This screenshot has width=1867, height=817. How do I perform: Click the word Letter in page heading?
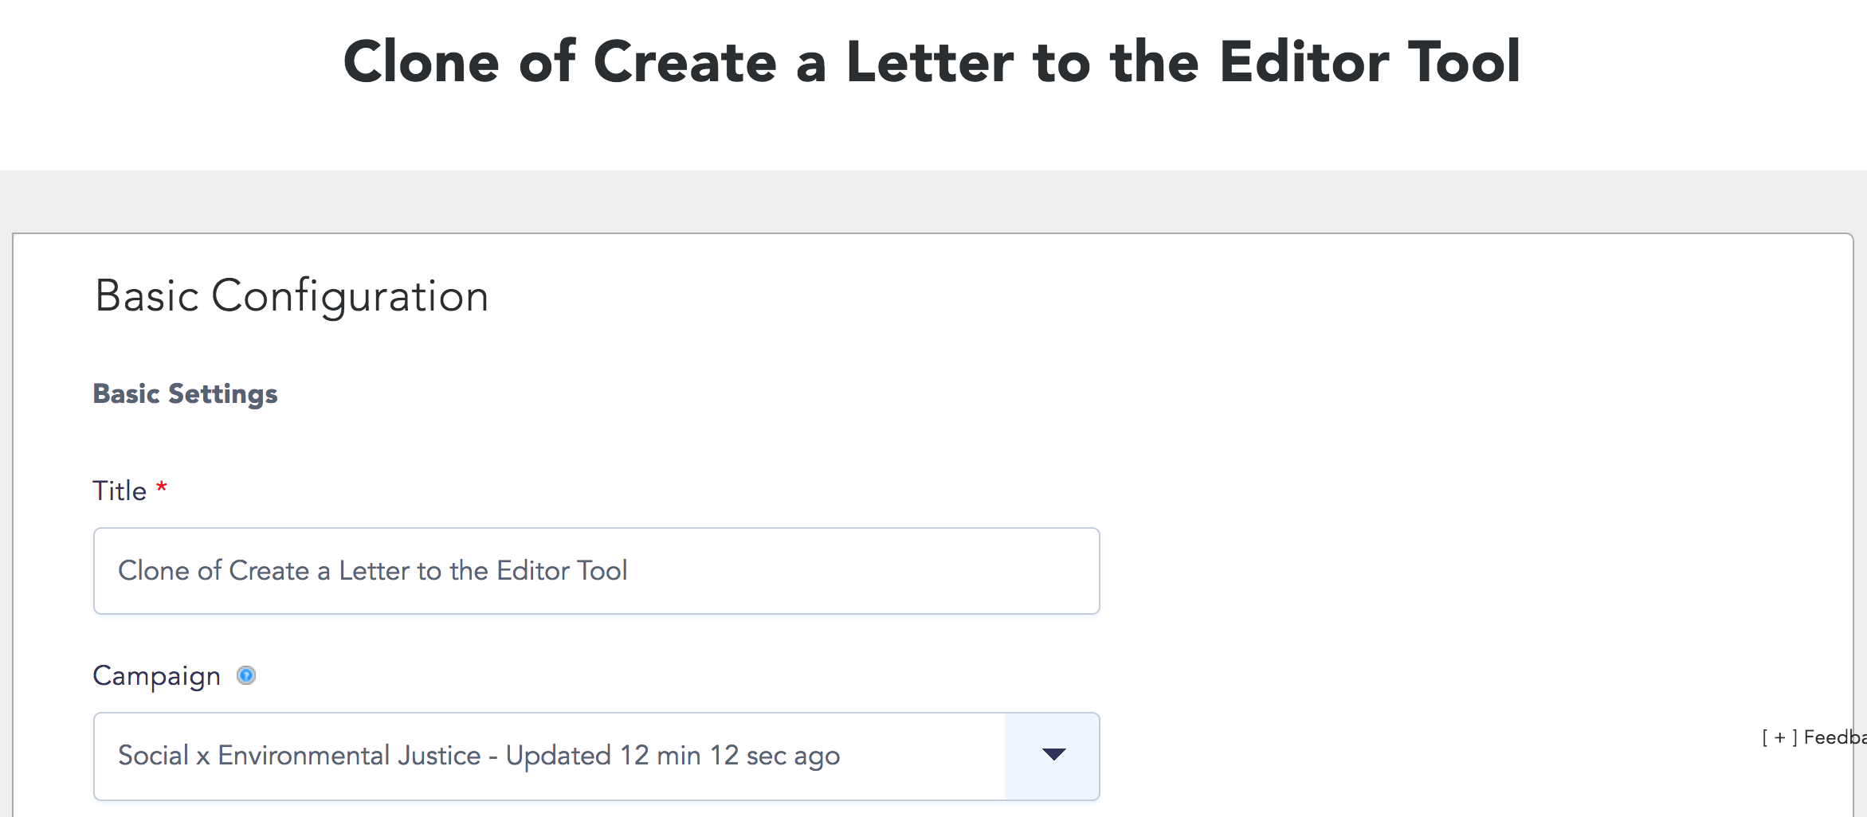(x=930, y=62)
